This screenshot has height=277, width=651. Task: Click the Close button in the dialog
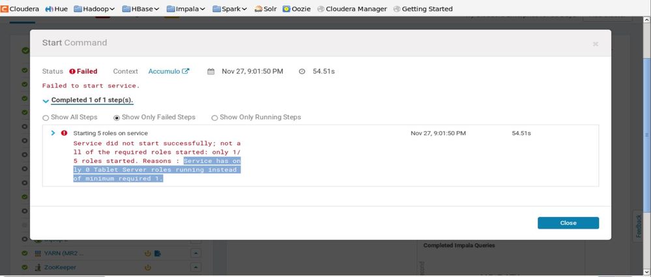pos(568,223)
